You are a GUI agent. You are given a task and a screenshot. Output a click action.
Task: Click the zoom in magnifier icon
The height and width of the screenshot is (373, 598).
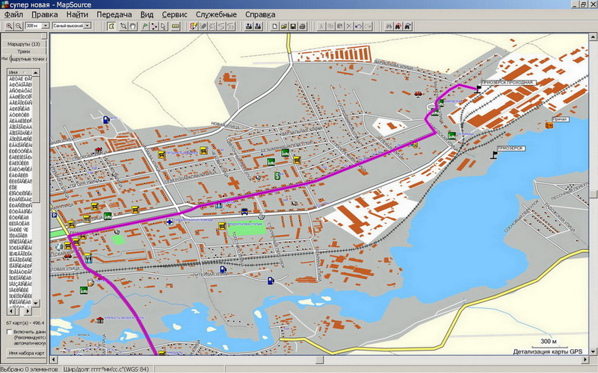(x=9, y=26)
